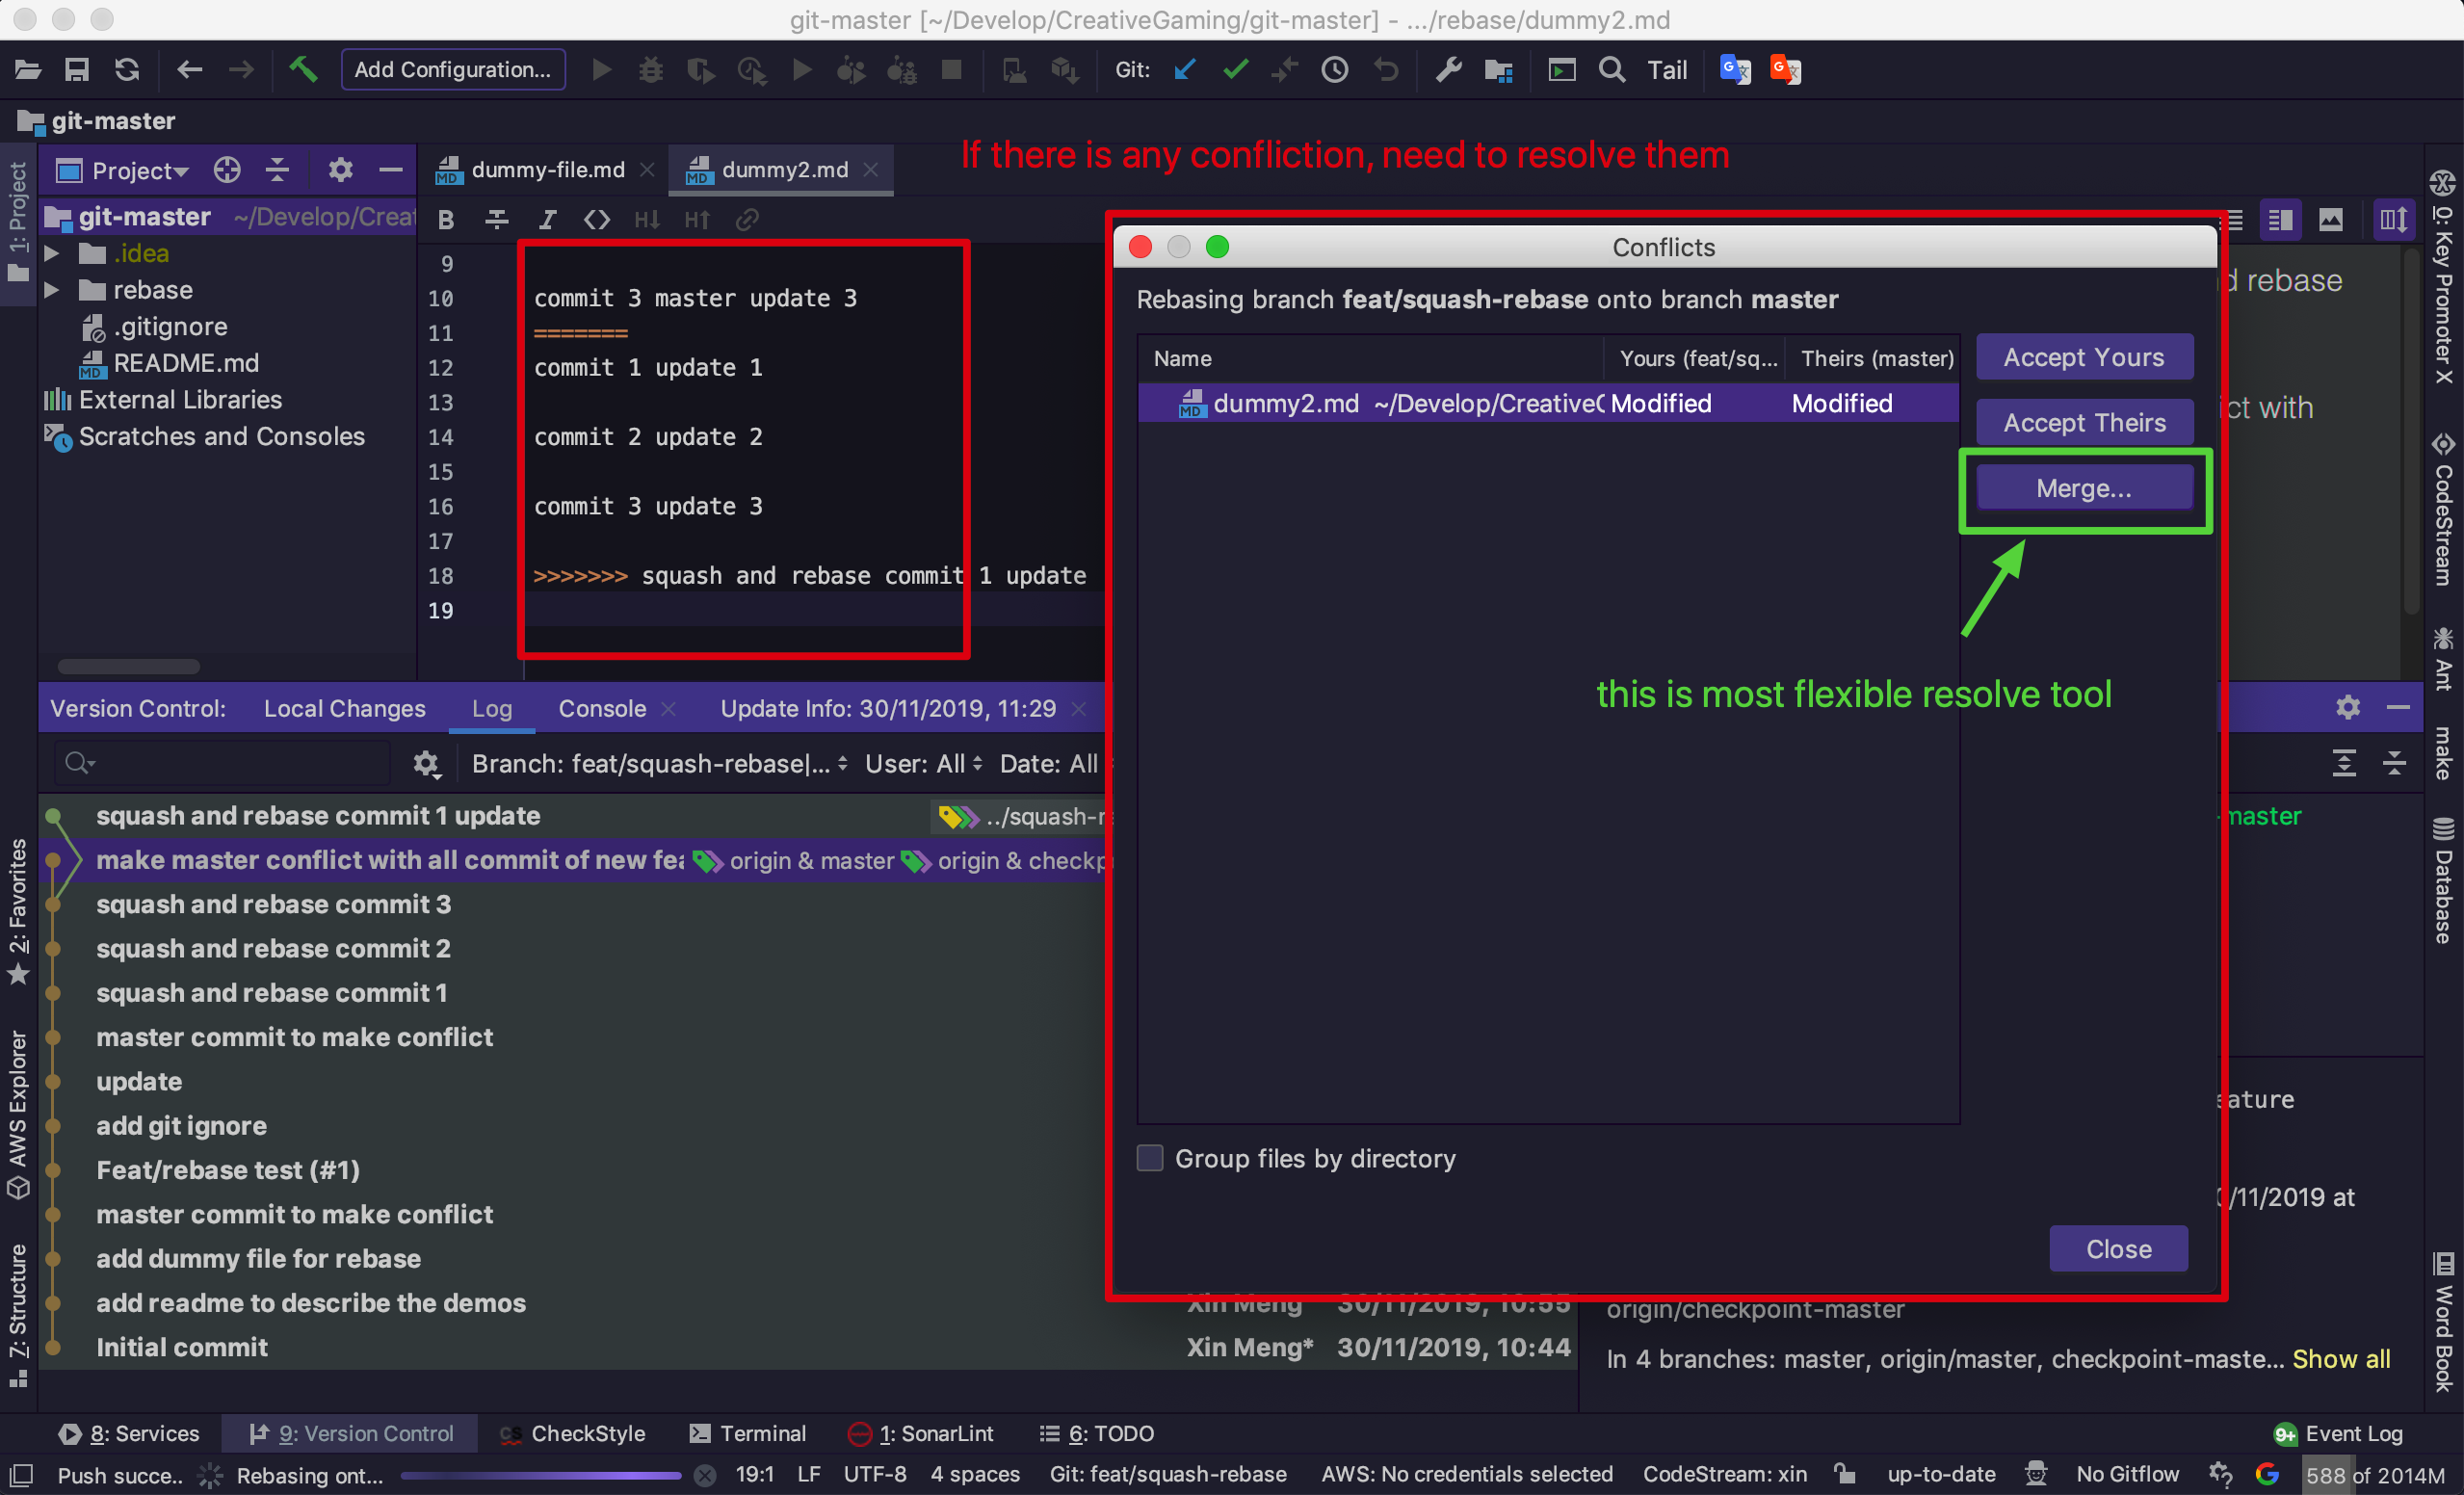Toggle editor and preview split view
The image size is (2464, 1495).
pyautogui.click(x=2280, y=219)
